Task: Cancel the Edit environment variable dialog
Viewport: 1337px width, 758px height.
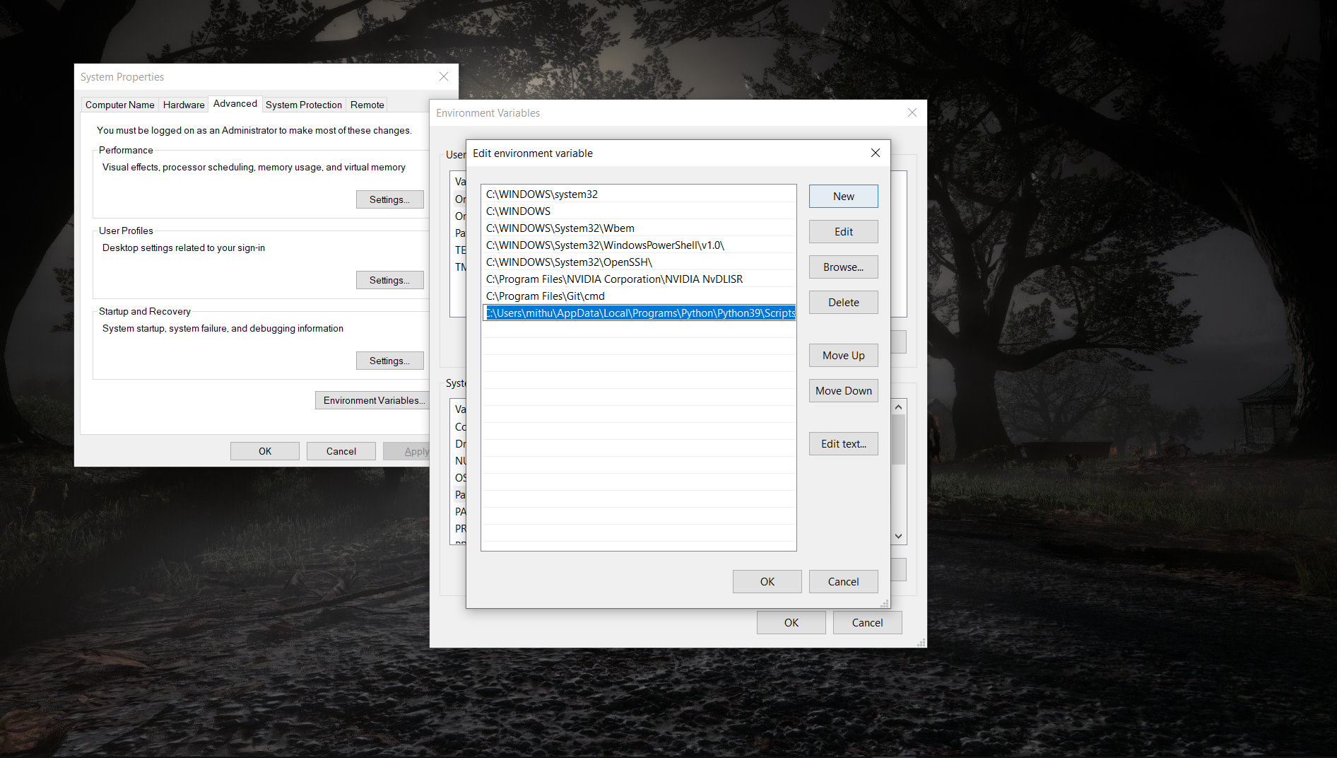Action: 843,582
